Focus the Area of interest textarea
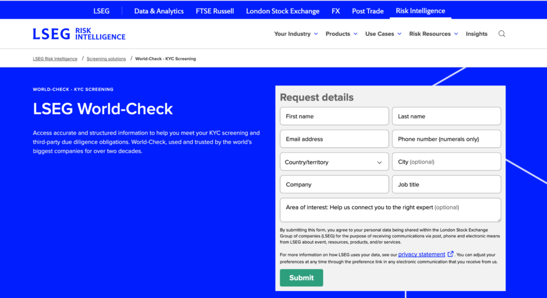 click(x=390, y=210)
